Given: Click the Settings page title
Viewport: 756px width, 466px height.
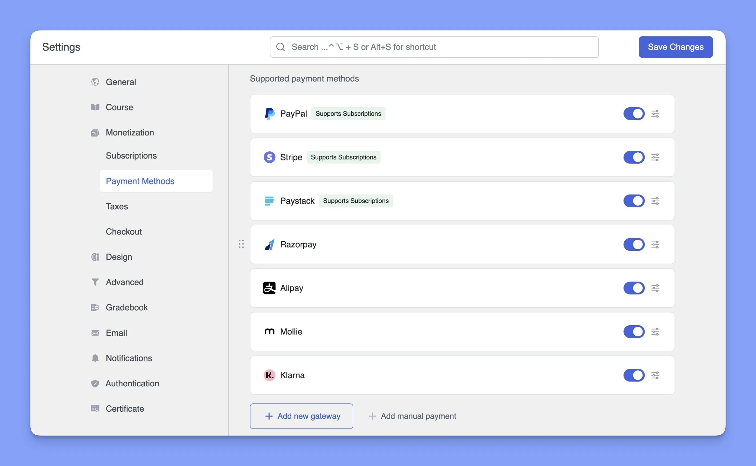Looking at the screenshot, I should click(x=61, y=47).
